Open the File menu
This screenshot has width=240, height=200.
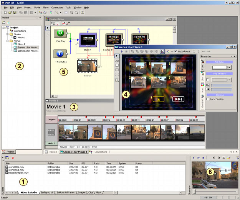(6, 8)
